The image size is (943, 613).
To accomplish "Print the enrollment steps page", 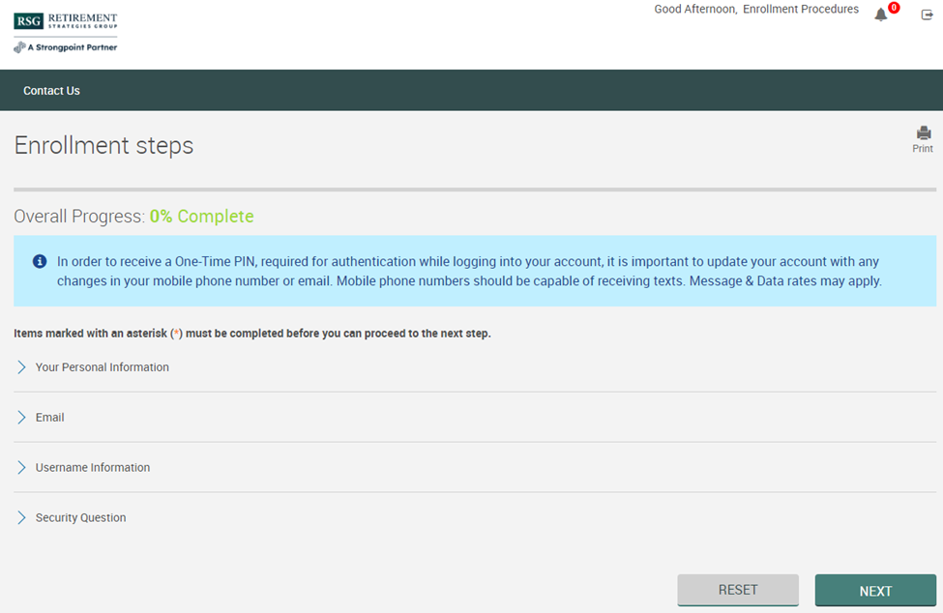I will click(923, 139).
